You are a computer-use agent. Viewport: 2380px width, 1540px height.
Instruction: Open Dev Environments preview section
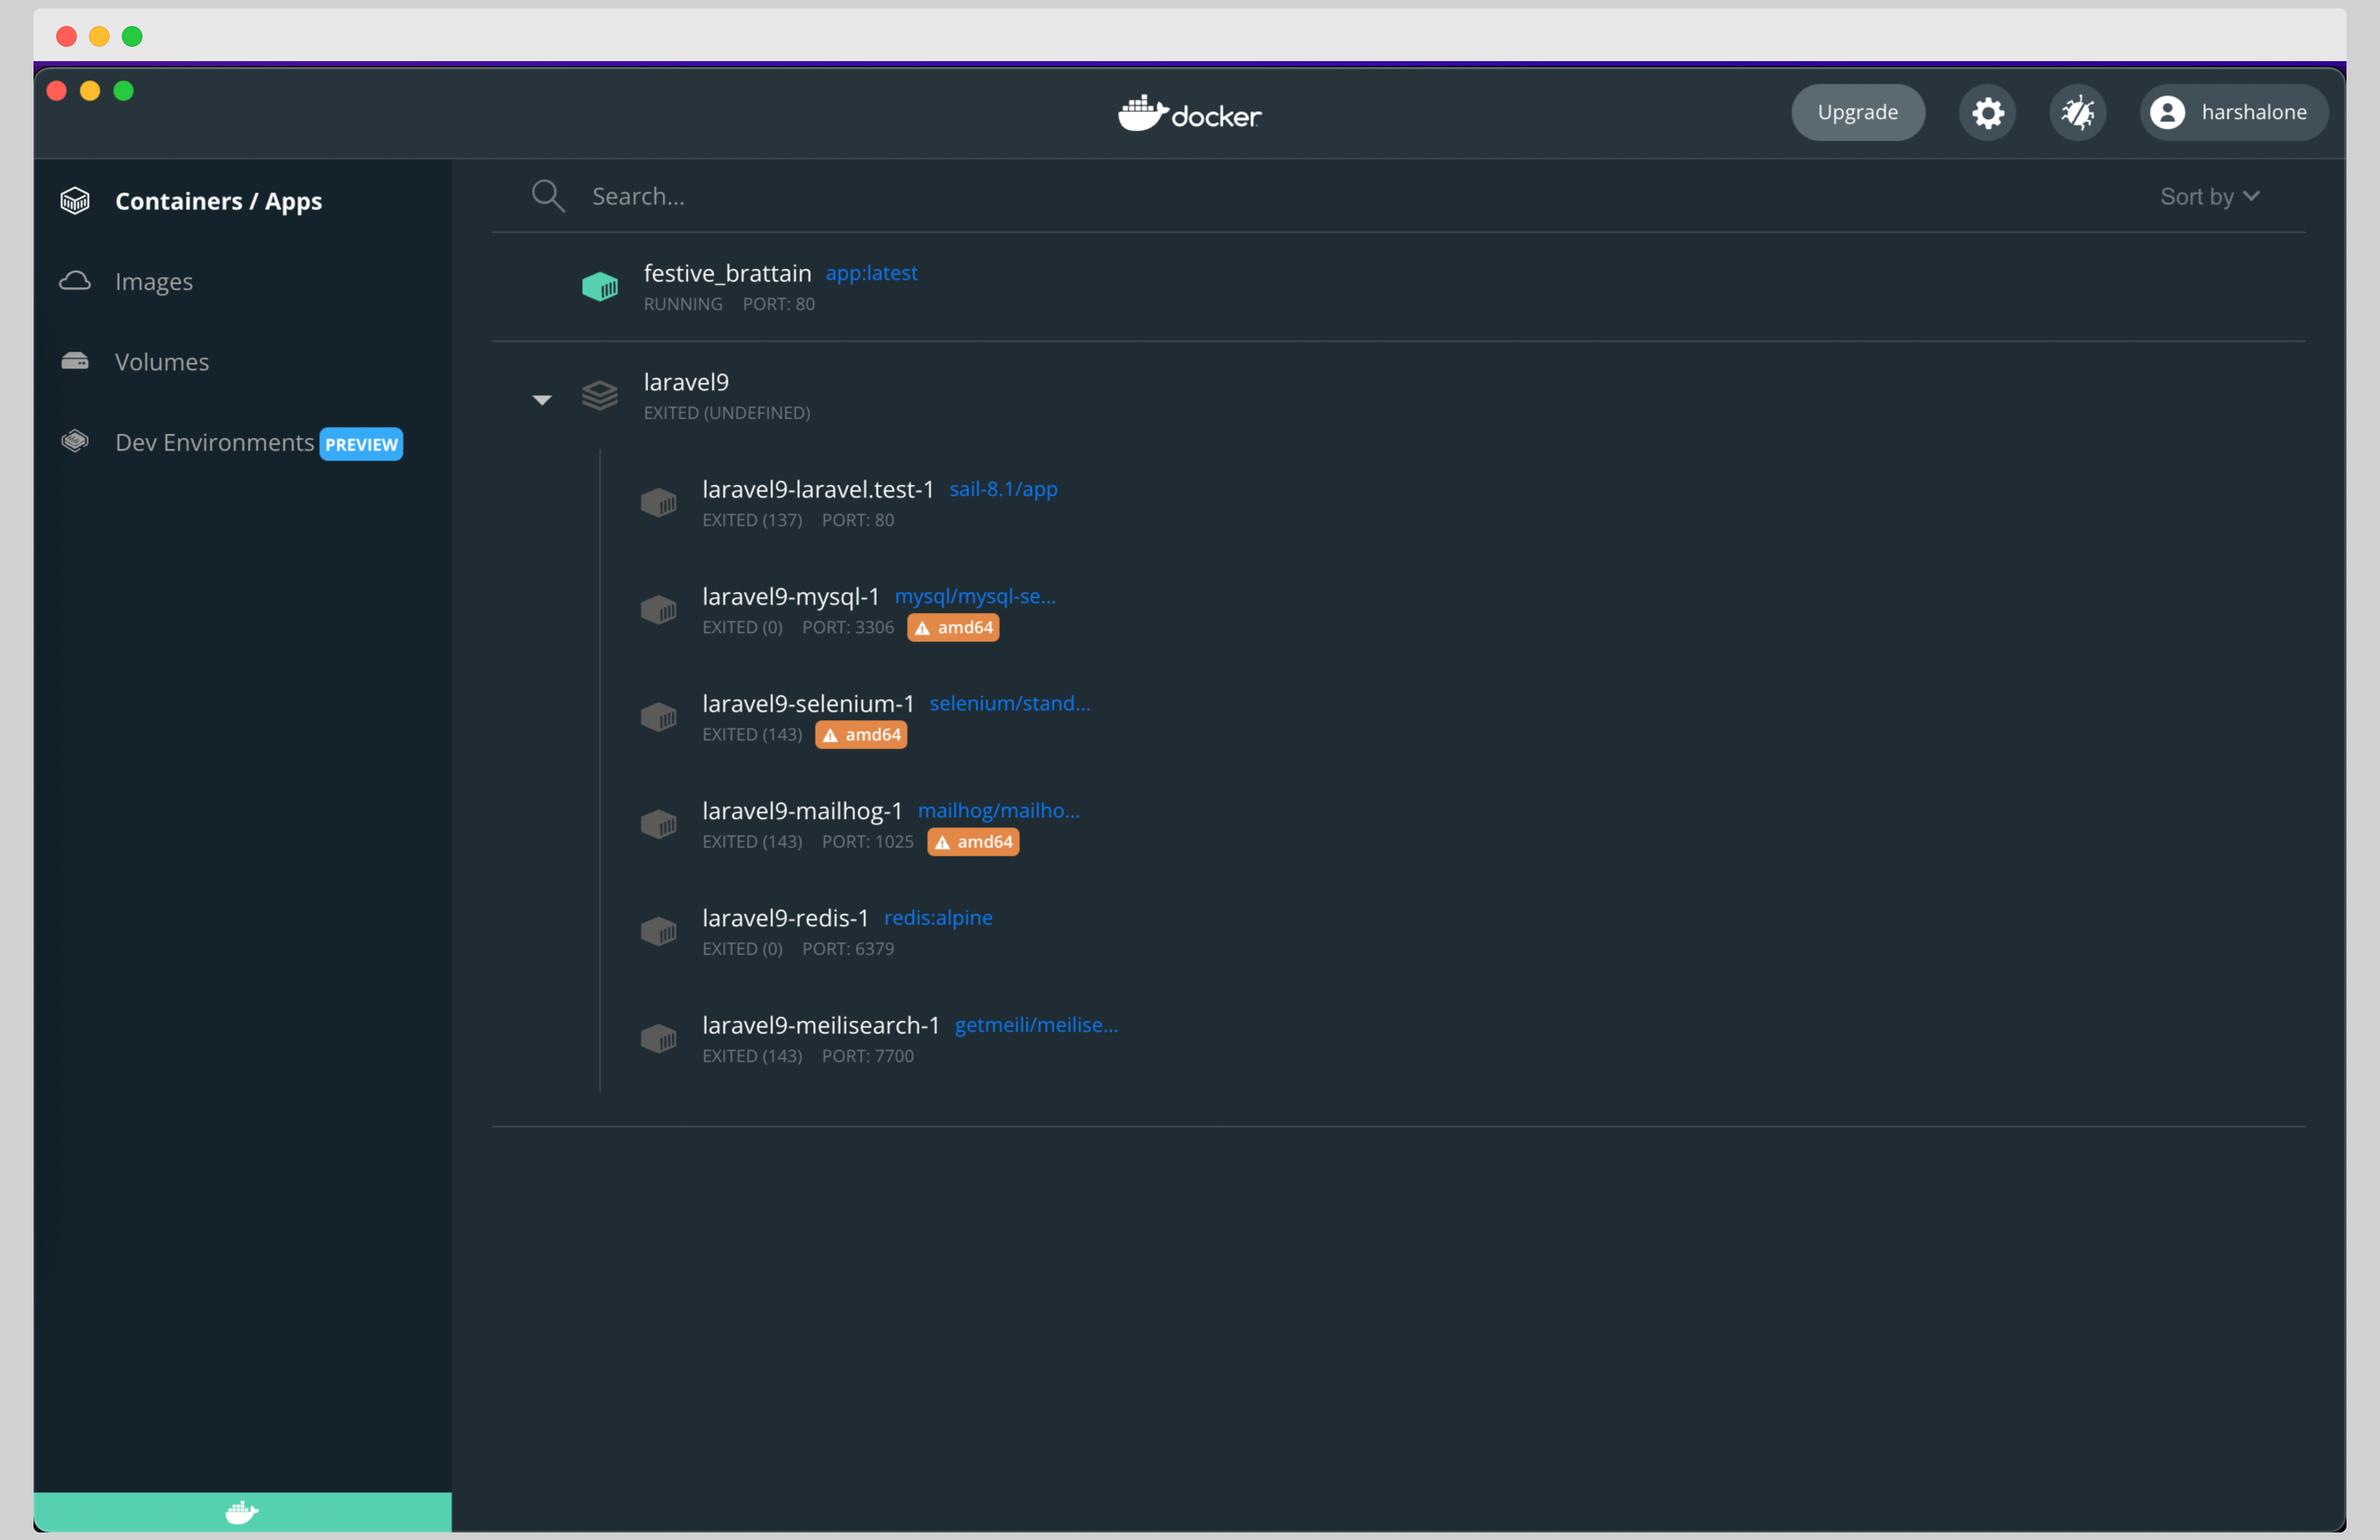point(214,442)
